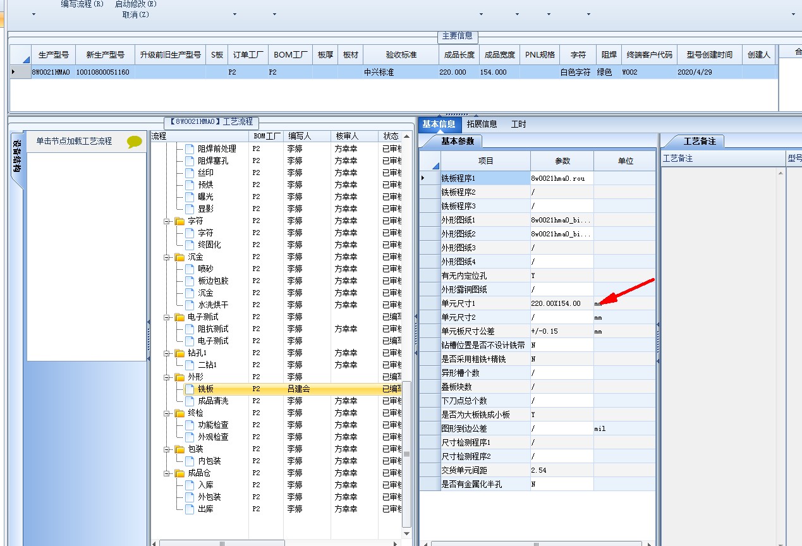The width and height of the screenshot is (802, 546).
Task: Click the 外形 folder icon
Action: [179, 377]
